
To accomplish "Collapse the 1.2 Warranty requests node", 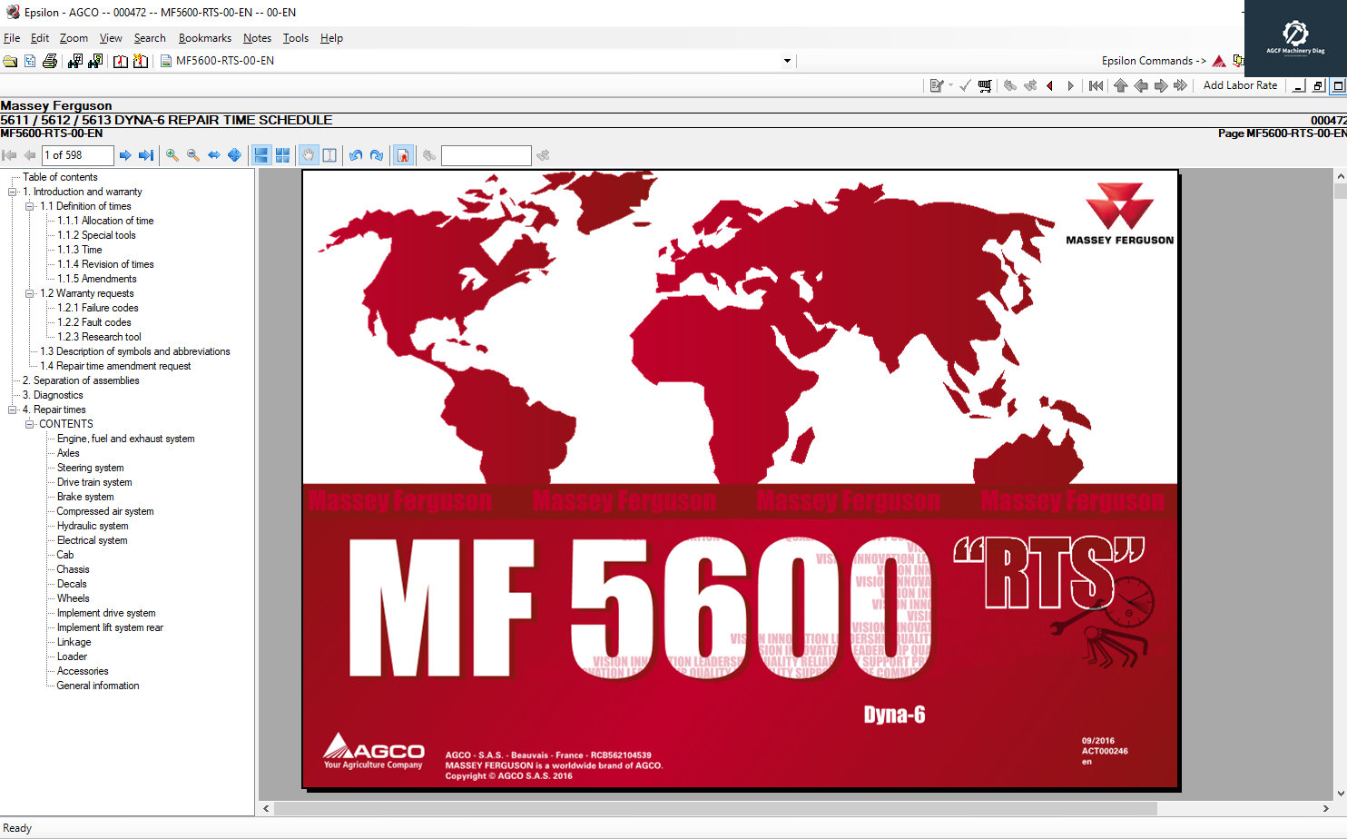I will pyautogui.click(x=29, y=293).
